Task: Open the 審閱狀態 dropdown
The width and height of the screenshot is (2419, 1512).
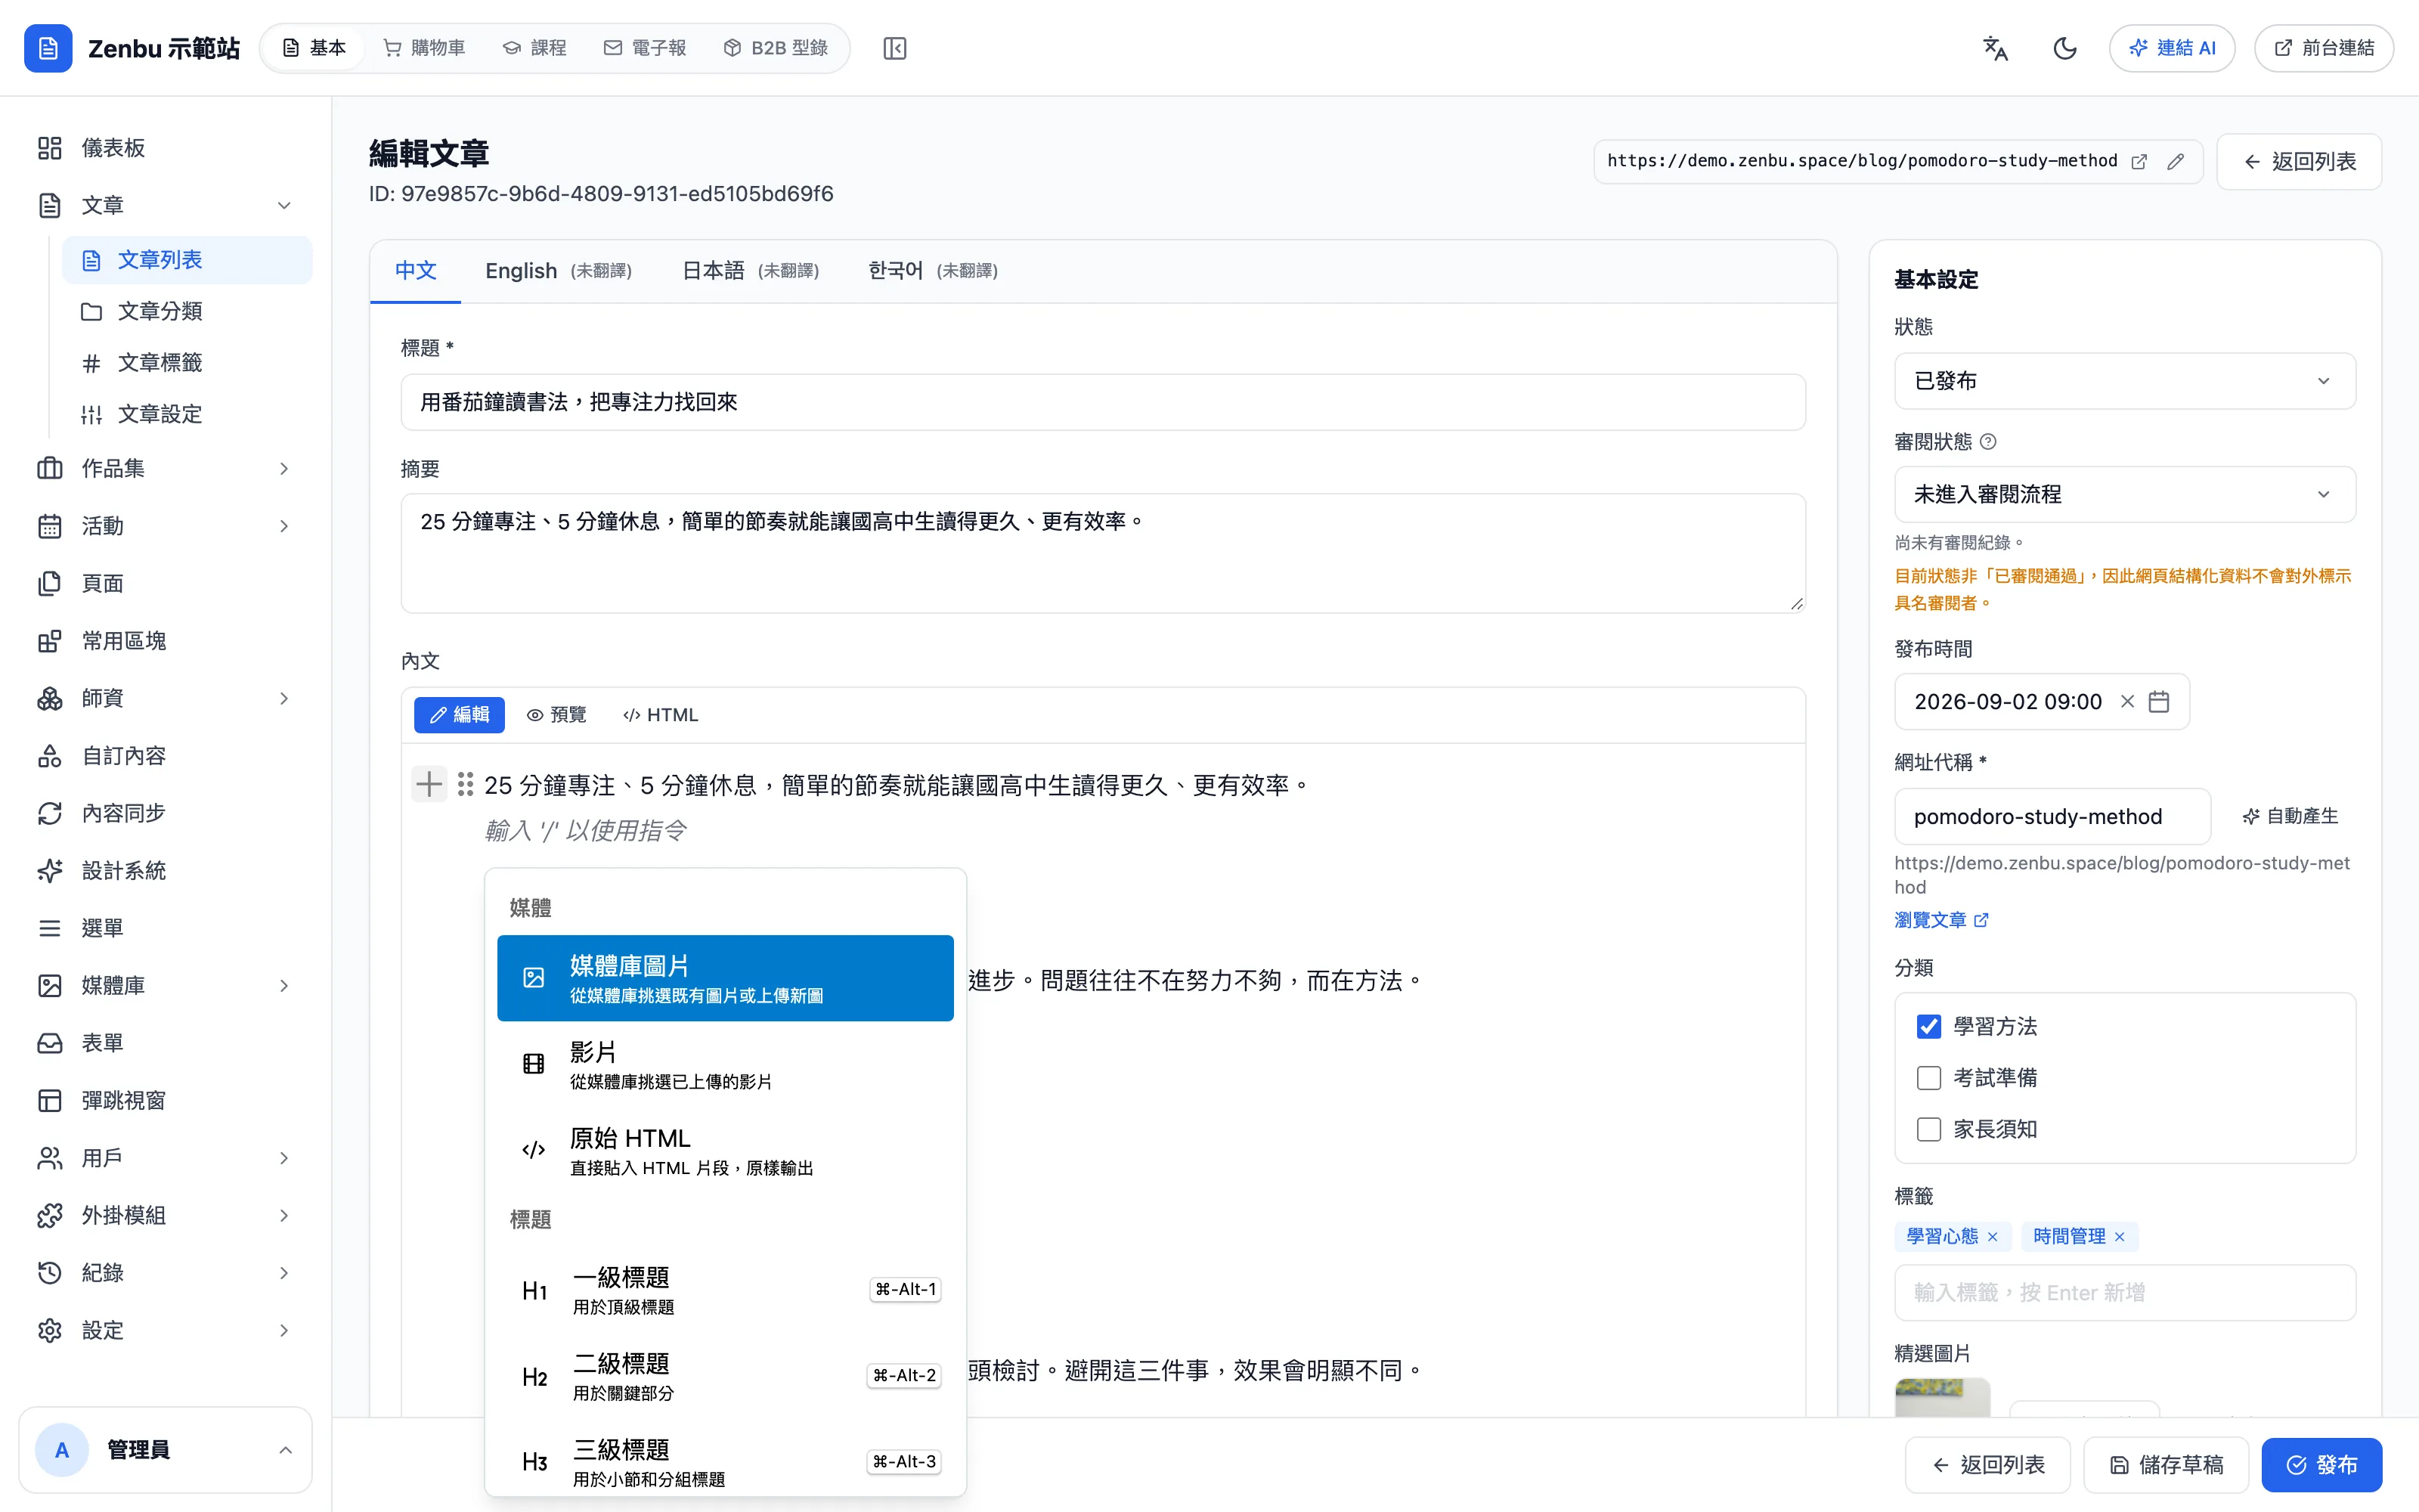Action: 2124,494
